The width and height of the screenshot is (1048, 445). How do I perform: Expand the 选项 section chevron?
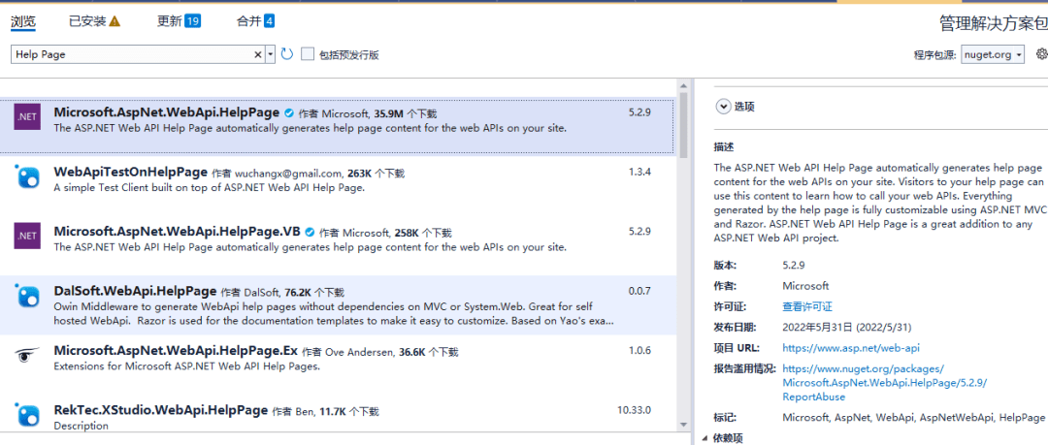tap(723, 107)
